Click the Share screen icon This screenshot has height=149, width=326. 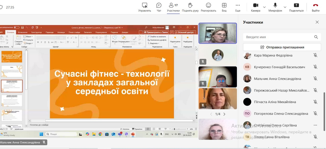[296, 6]
